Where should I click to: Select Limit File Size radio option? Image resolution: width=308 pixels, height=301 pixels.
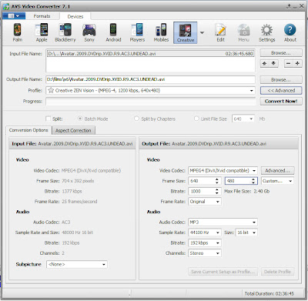[x=196, y=119]
